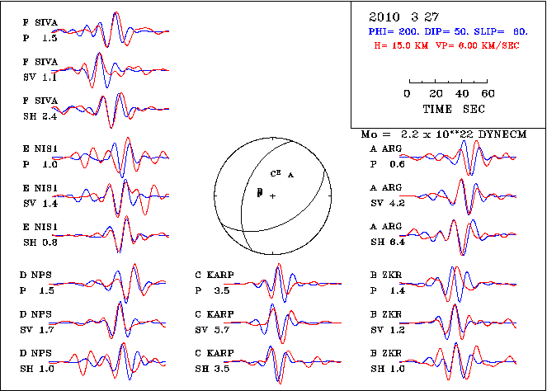Click the D NPS SV waveform trace
The width and height of the screenshot is (547, 391).
click(x=107, y=321)
